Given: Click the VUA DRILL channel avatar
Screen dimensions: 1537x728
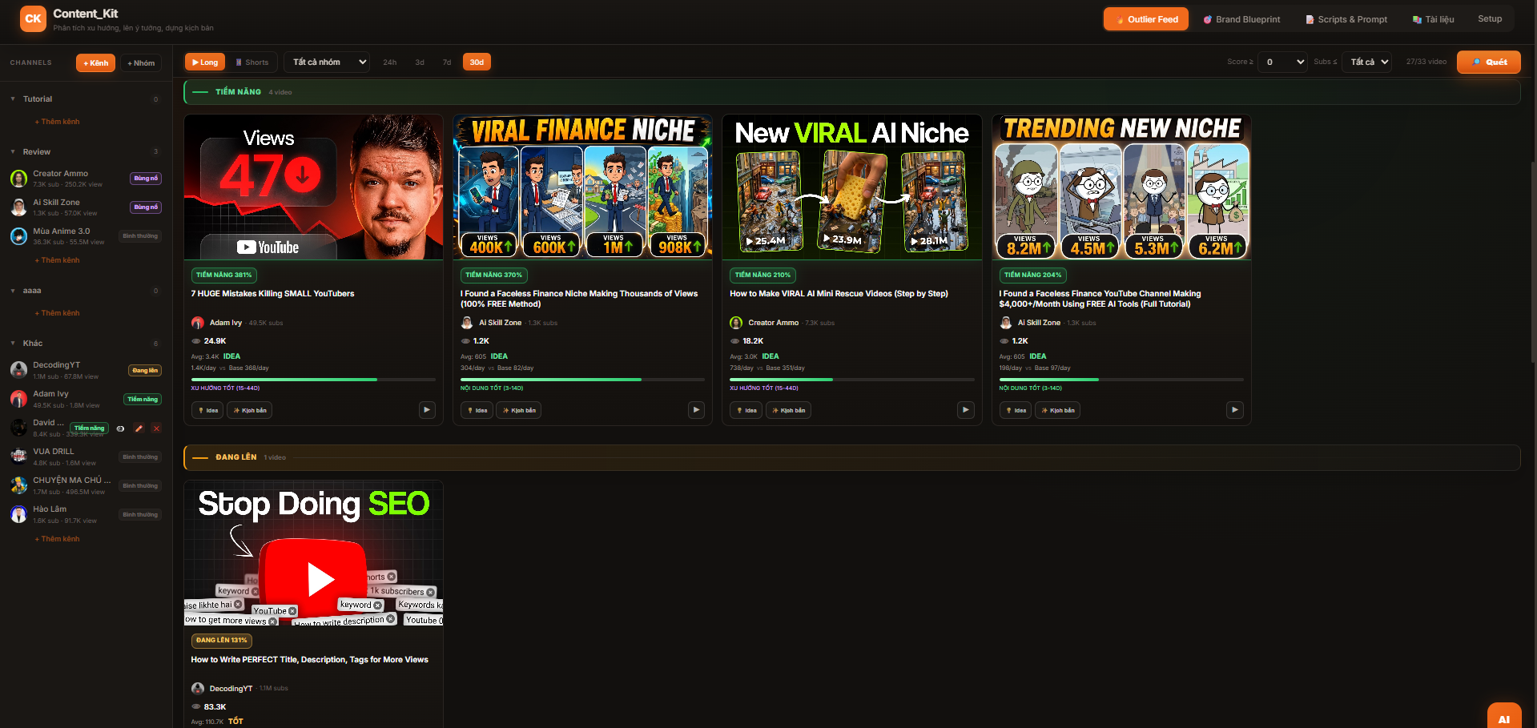Looking at the screenshot, I should [x=18, y=457].
